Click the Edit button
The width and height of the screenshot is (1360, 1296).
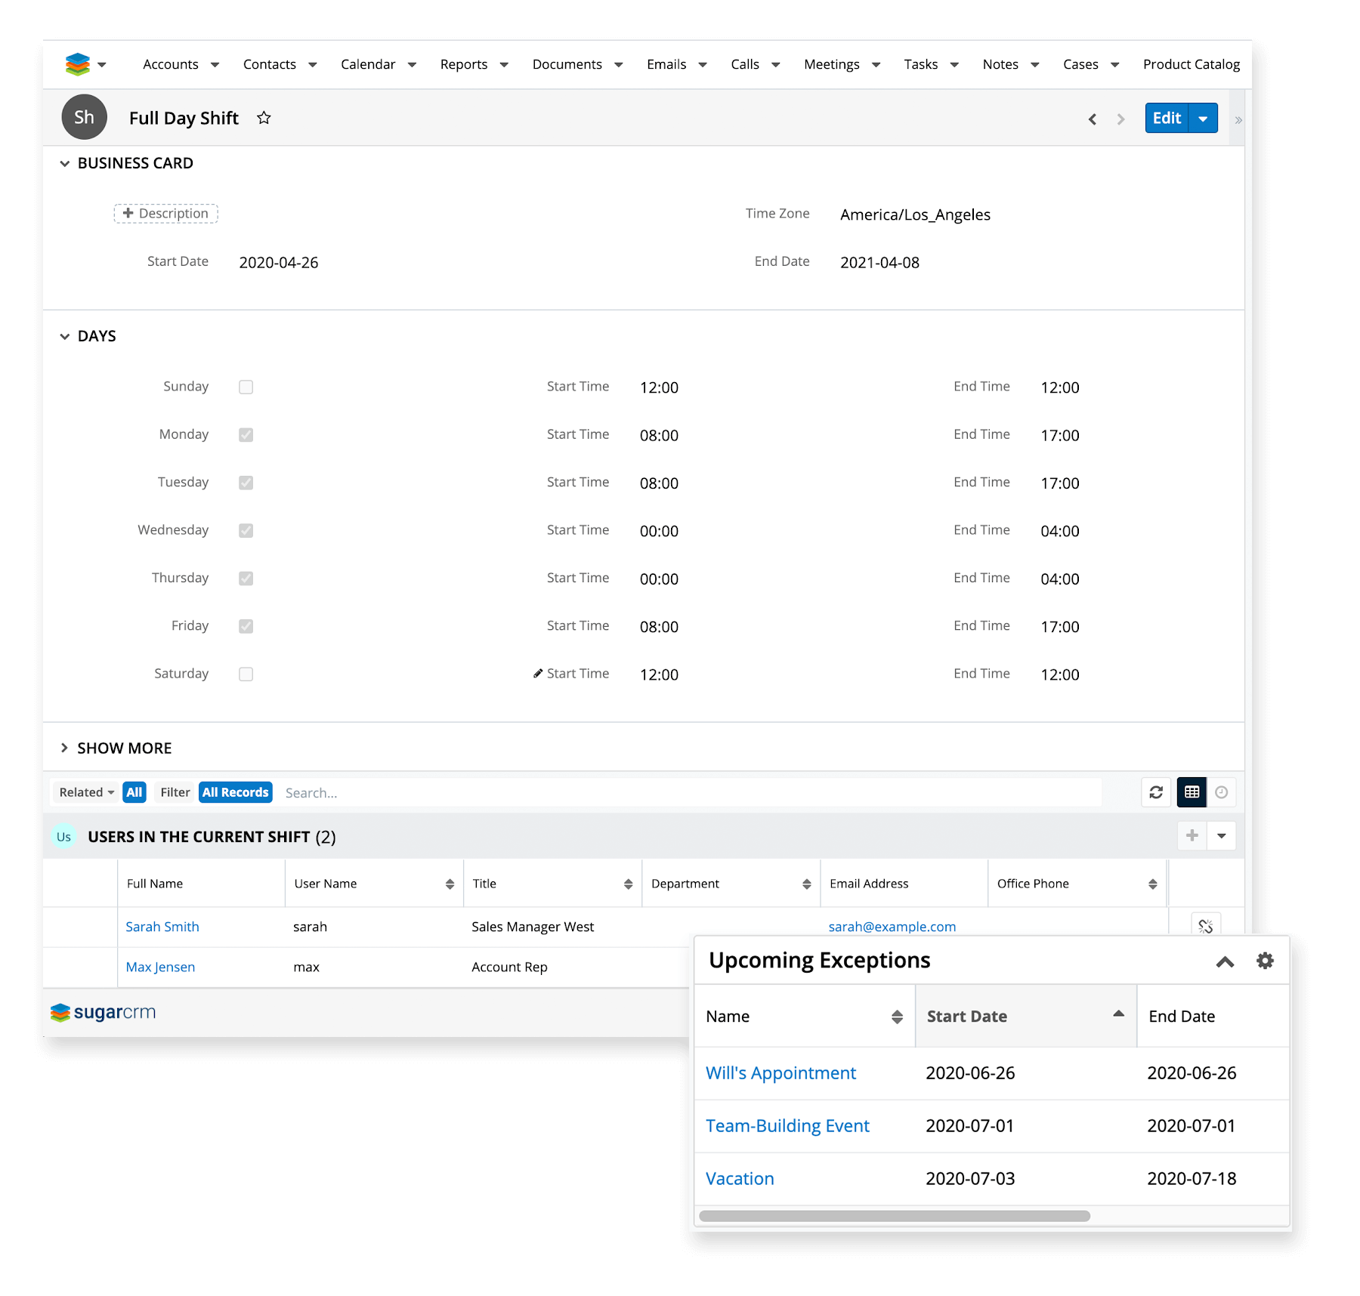click(1167, 119)
